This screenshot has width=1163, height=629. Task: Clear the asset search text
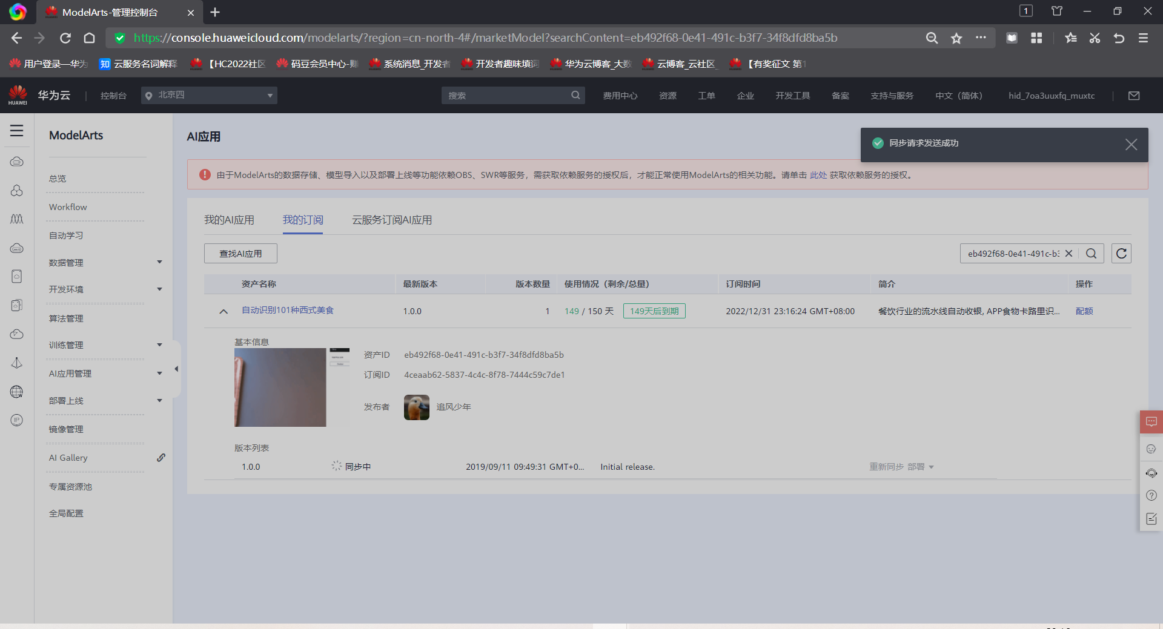coord(1069,254)
